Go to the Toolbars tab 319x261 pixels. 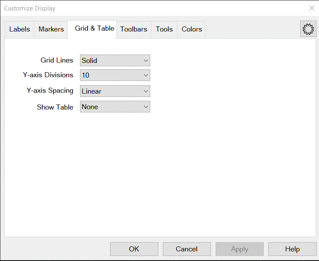coord(134,29)
